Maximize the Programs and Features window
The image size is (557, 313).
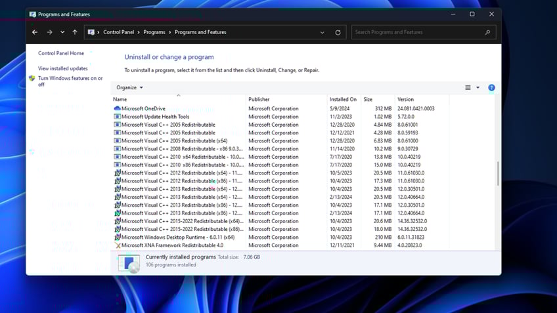coord(472,14)
